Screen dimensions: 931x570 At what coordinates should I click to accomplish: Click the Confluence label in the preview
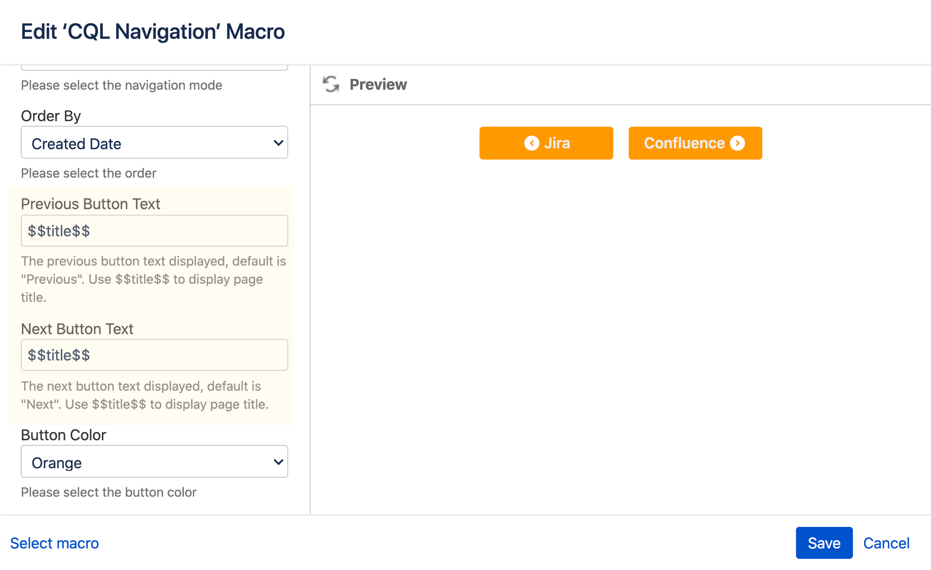684,143
